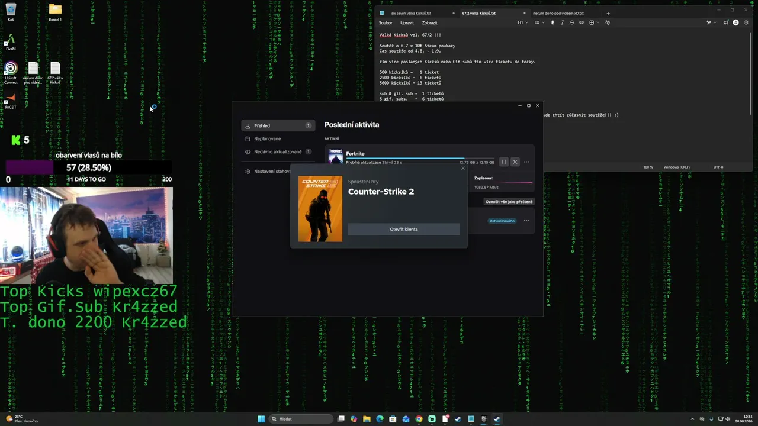758x426 pixels.
Task: Open the table insert dropdown in Notepad
Action: click(593, 22)
